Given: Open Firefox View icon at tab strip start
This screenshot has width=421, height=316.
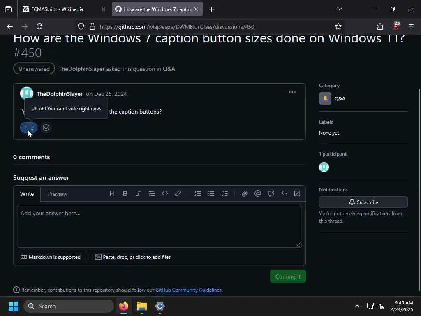Looking at the screenshot, I should coord(8,9).
